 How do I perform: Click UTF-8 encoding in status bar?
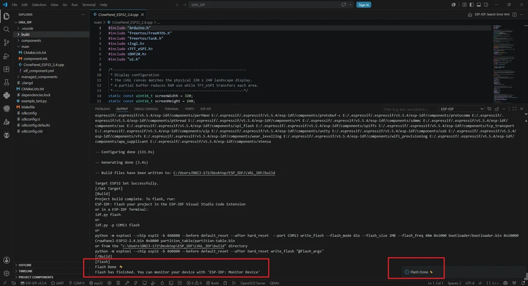469,283
